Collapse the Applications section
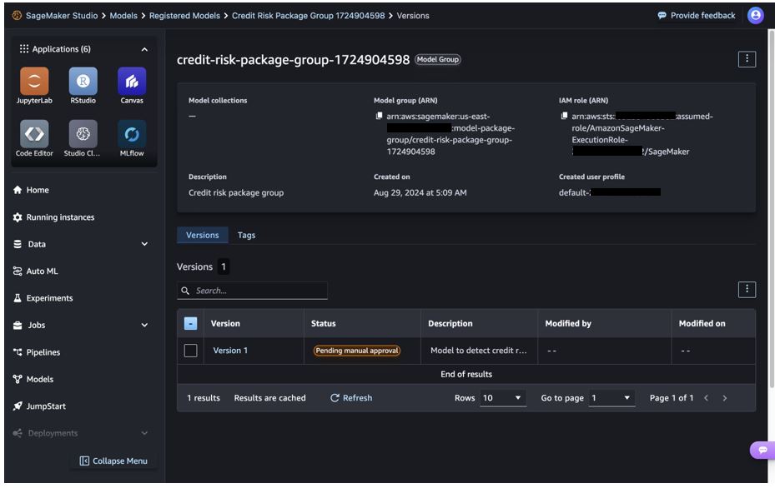775x488 pixels. pos(144,49)
